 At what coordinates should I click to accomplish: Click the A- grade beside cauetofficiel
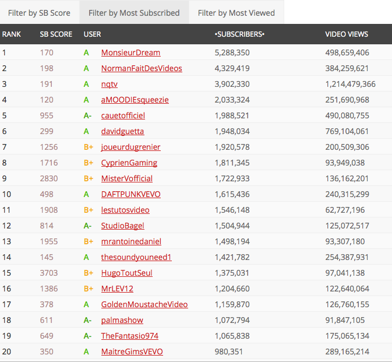[87, 115]
